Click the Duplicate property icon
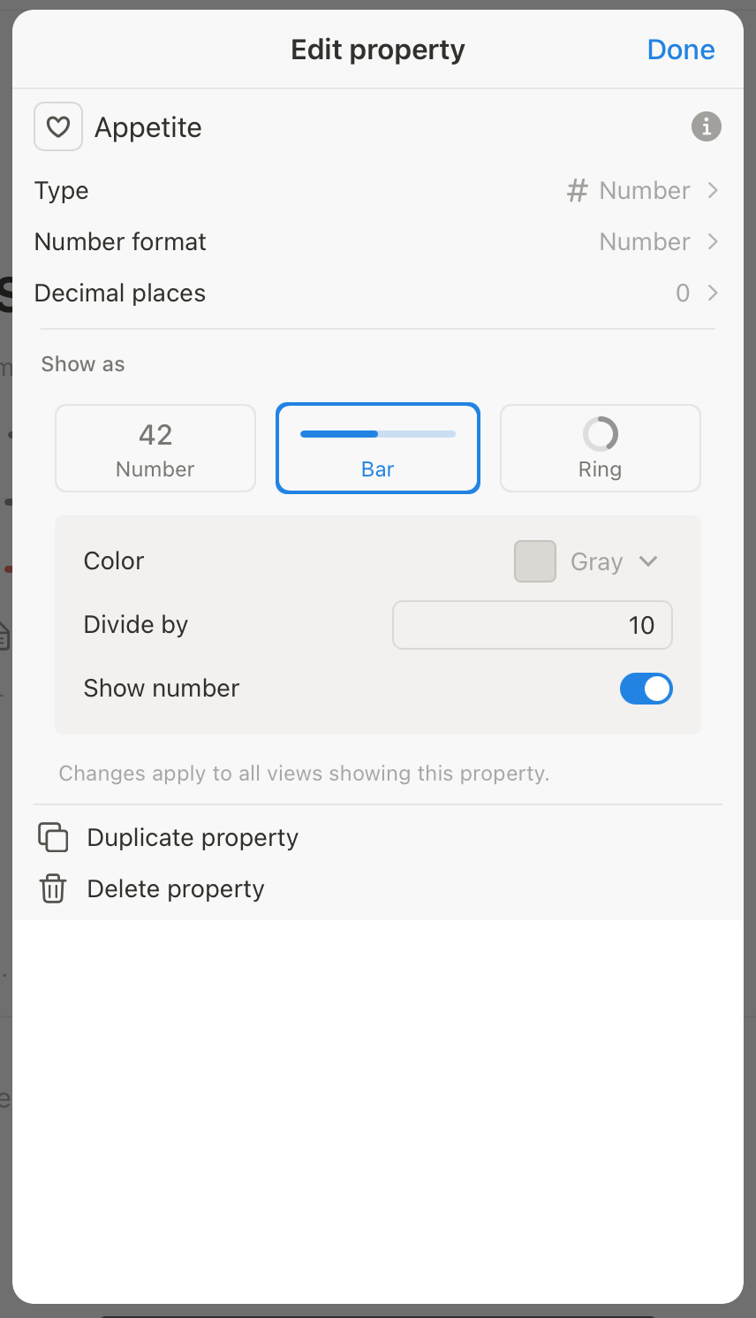Viewport: 756px width, 1318px height. coord(53,836)
